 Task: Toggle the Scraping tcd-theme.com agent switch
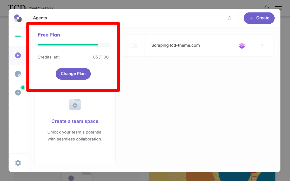pyautogui.click(x=133, y=46)
